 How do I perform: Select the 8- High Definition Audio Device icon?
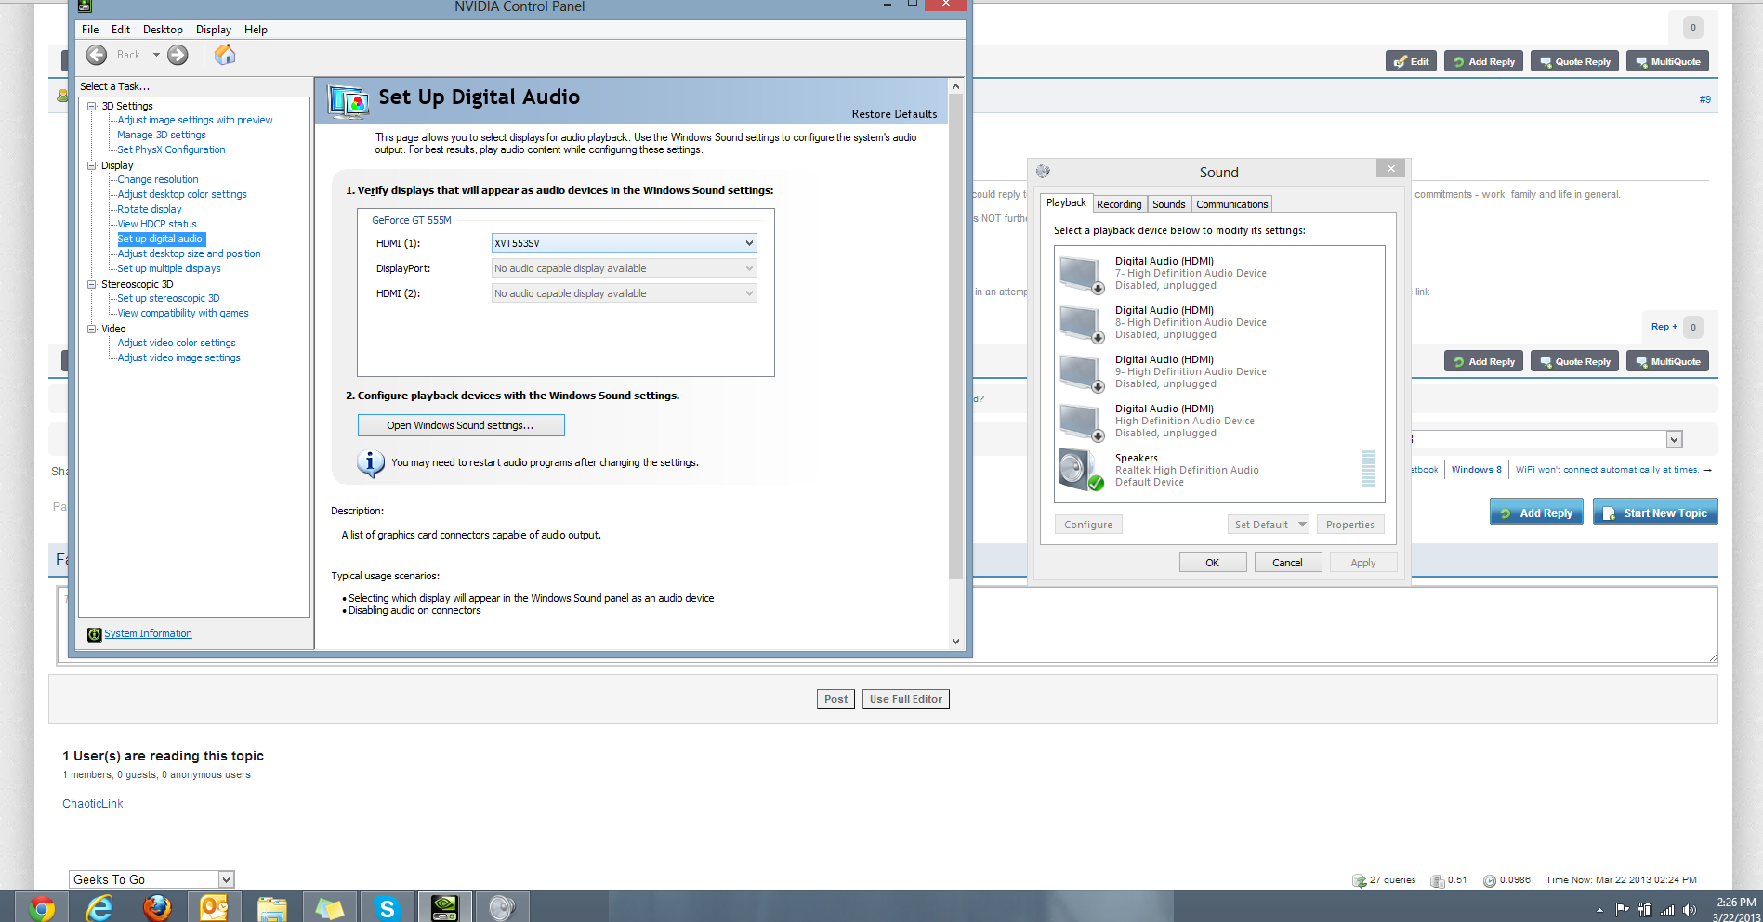(x=1081, y=323)
